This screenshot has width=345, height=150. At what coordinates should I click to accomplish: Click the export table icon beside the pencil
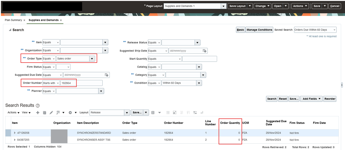(x=58, y=112)
